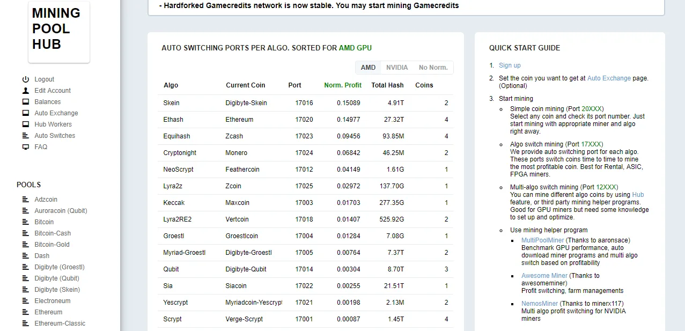The width and height of the screenshot is (685, 331).
Task: Click the list icon beside Ethereum-Classic
Action: coord(25,323)
